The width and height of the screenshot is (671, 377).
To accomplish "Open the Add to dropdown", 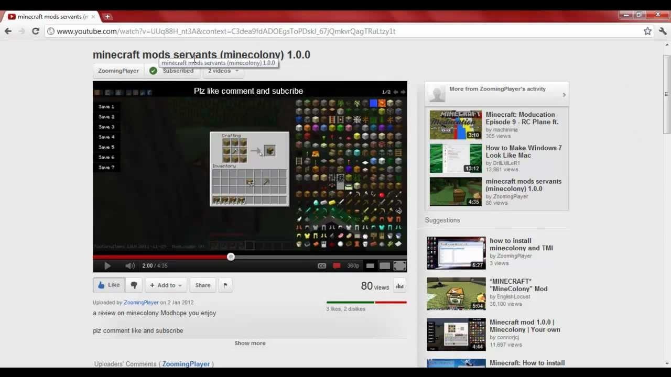I will point(166,285).
